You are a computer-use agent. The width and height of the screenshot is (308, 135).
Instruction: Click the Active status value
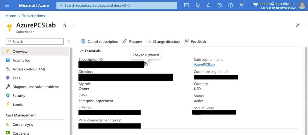[199, 101]
